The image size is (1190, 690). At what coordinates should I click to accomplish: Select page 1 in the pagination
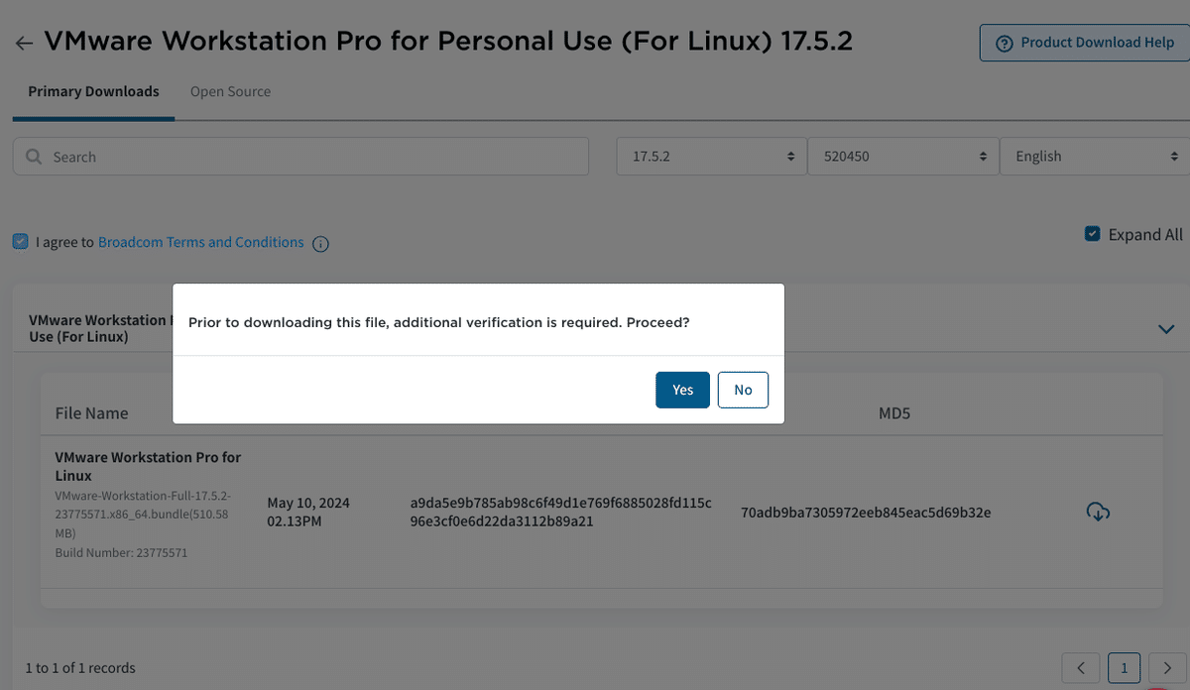coord(1125,668)
